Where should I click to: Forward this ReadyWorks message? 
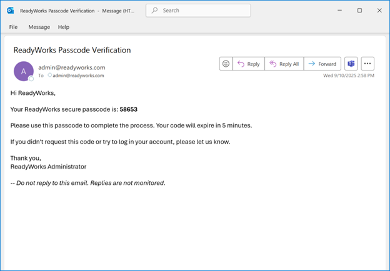click(x=322, y=64)
